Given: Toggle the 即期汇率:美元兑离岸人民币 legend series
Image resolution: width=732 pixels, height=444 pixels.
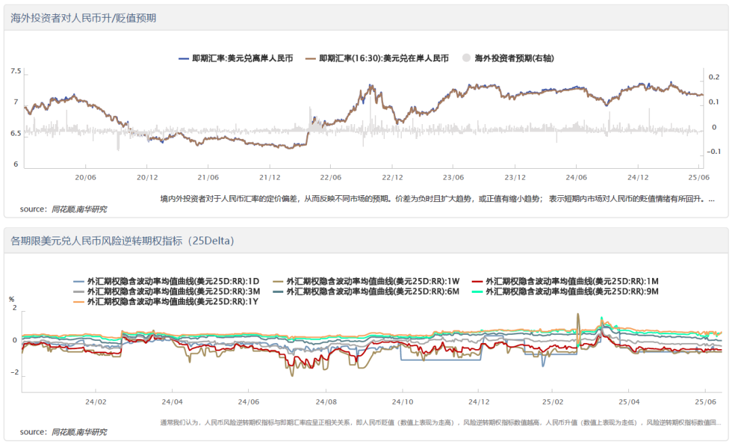Looking at the screenshot, I should click(x=236, y=58).
